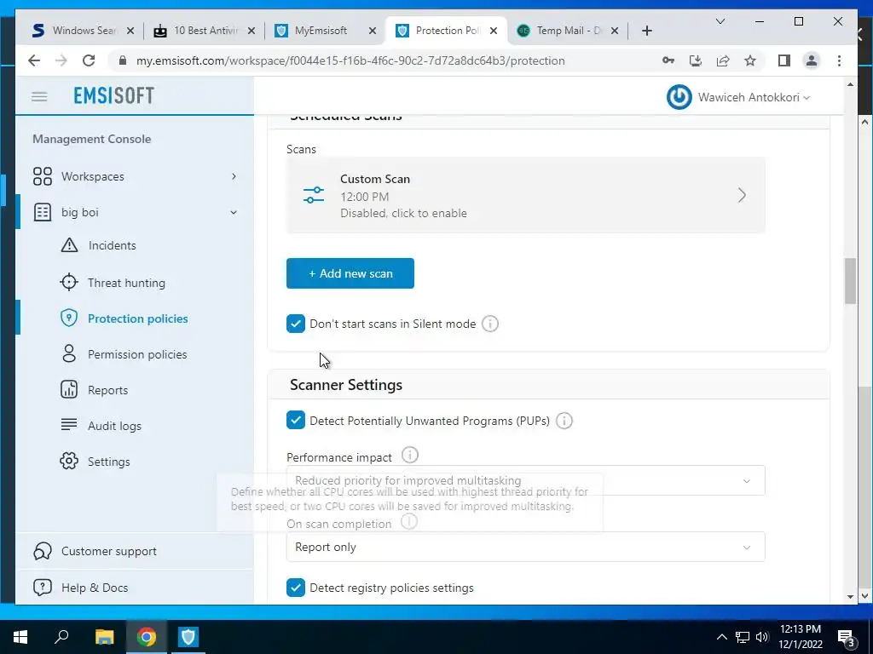Click the Emsisoft logo
Viewport: 873px width, 654px height.
(113, 95)
